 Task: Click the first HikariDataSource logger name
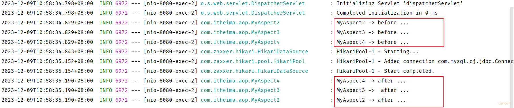click(254, 52)
